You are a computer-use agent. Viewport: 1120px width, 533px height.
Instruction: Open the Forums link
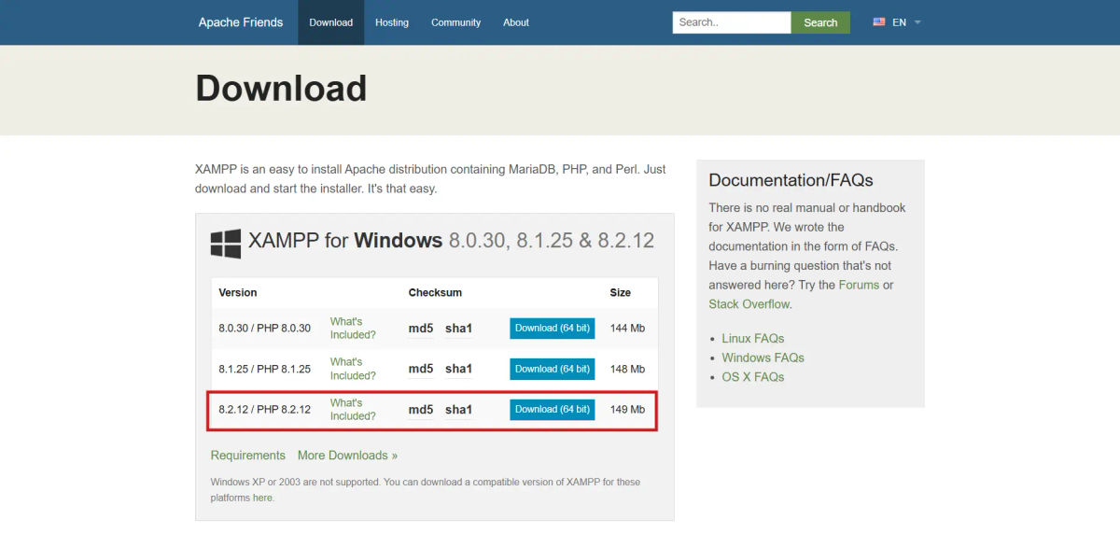859,285
